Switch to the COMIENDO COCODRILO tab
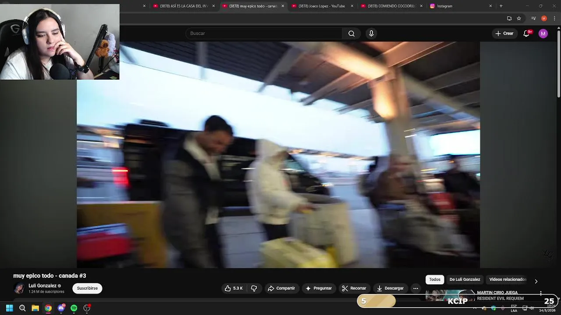561x315 pixels. [x=392, y=6]
